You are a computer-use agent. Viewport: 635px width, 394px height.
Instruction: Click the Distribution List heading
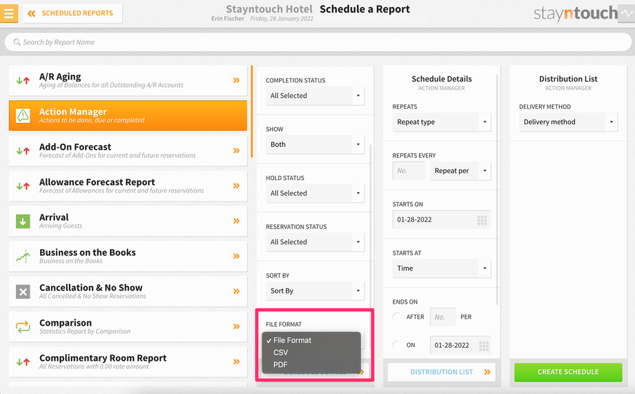tap(568, 79)
